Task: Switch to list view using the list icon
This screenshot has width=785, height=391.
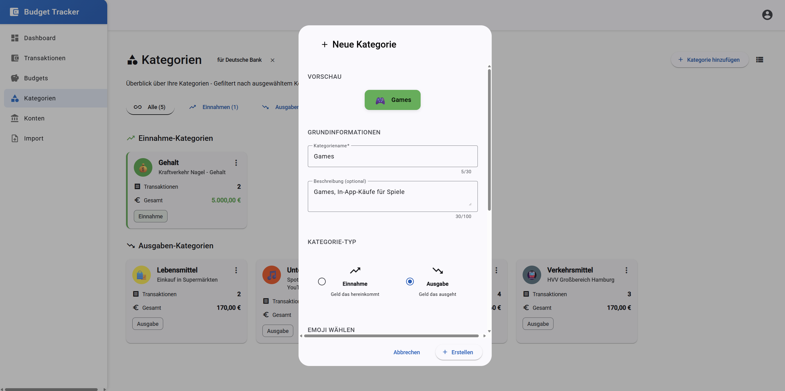Action: (x=760, y=60)
